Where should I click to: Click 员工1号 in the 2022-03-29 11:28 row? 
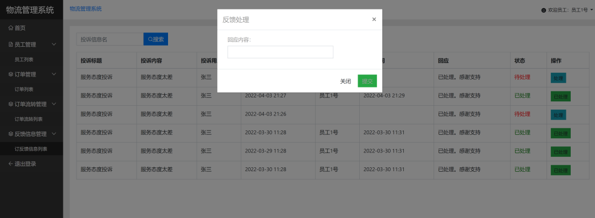pos(328,151)
